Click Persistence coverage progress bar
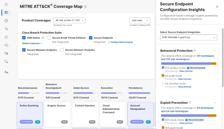224x129 pixels. click(x=139, y=93)
